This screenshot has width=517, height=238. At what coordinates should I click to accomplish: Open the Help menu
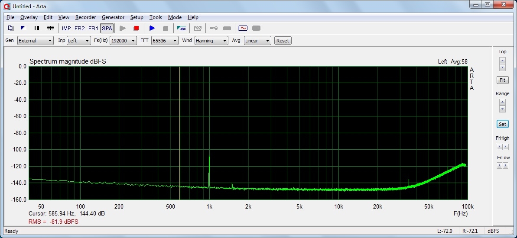[x=193, y=17]
